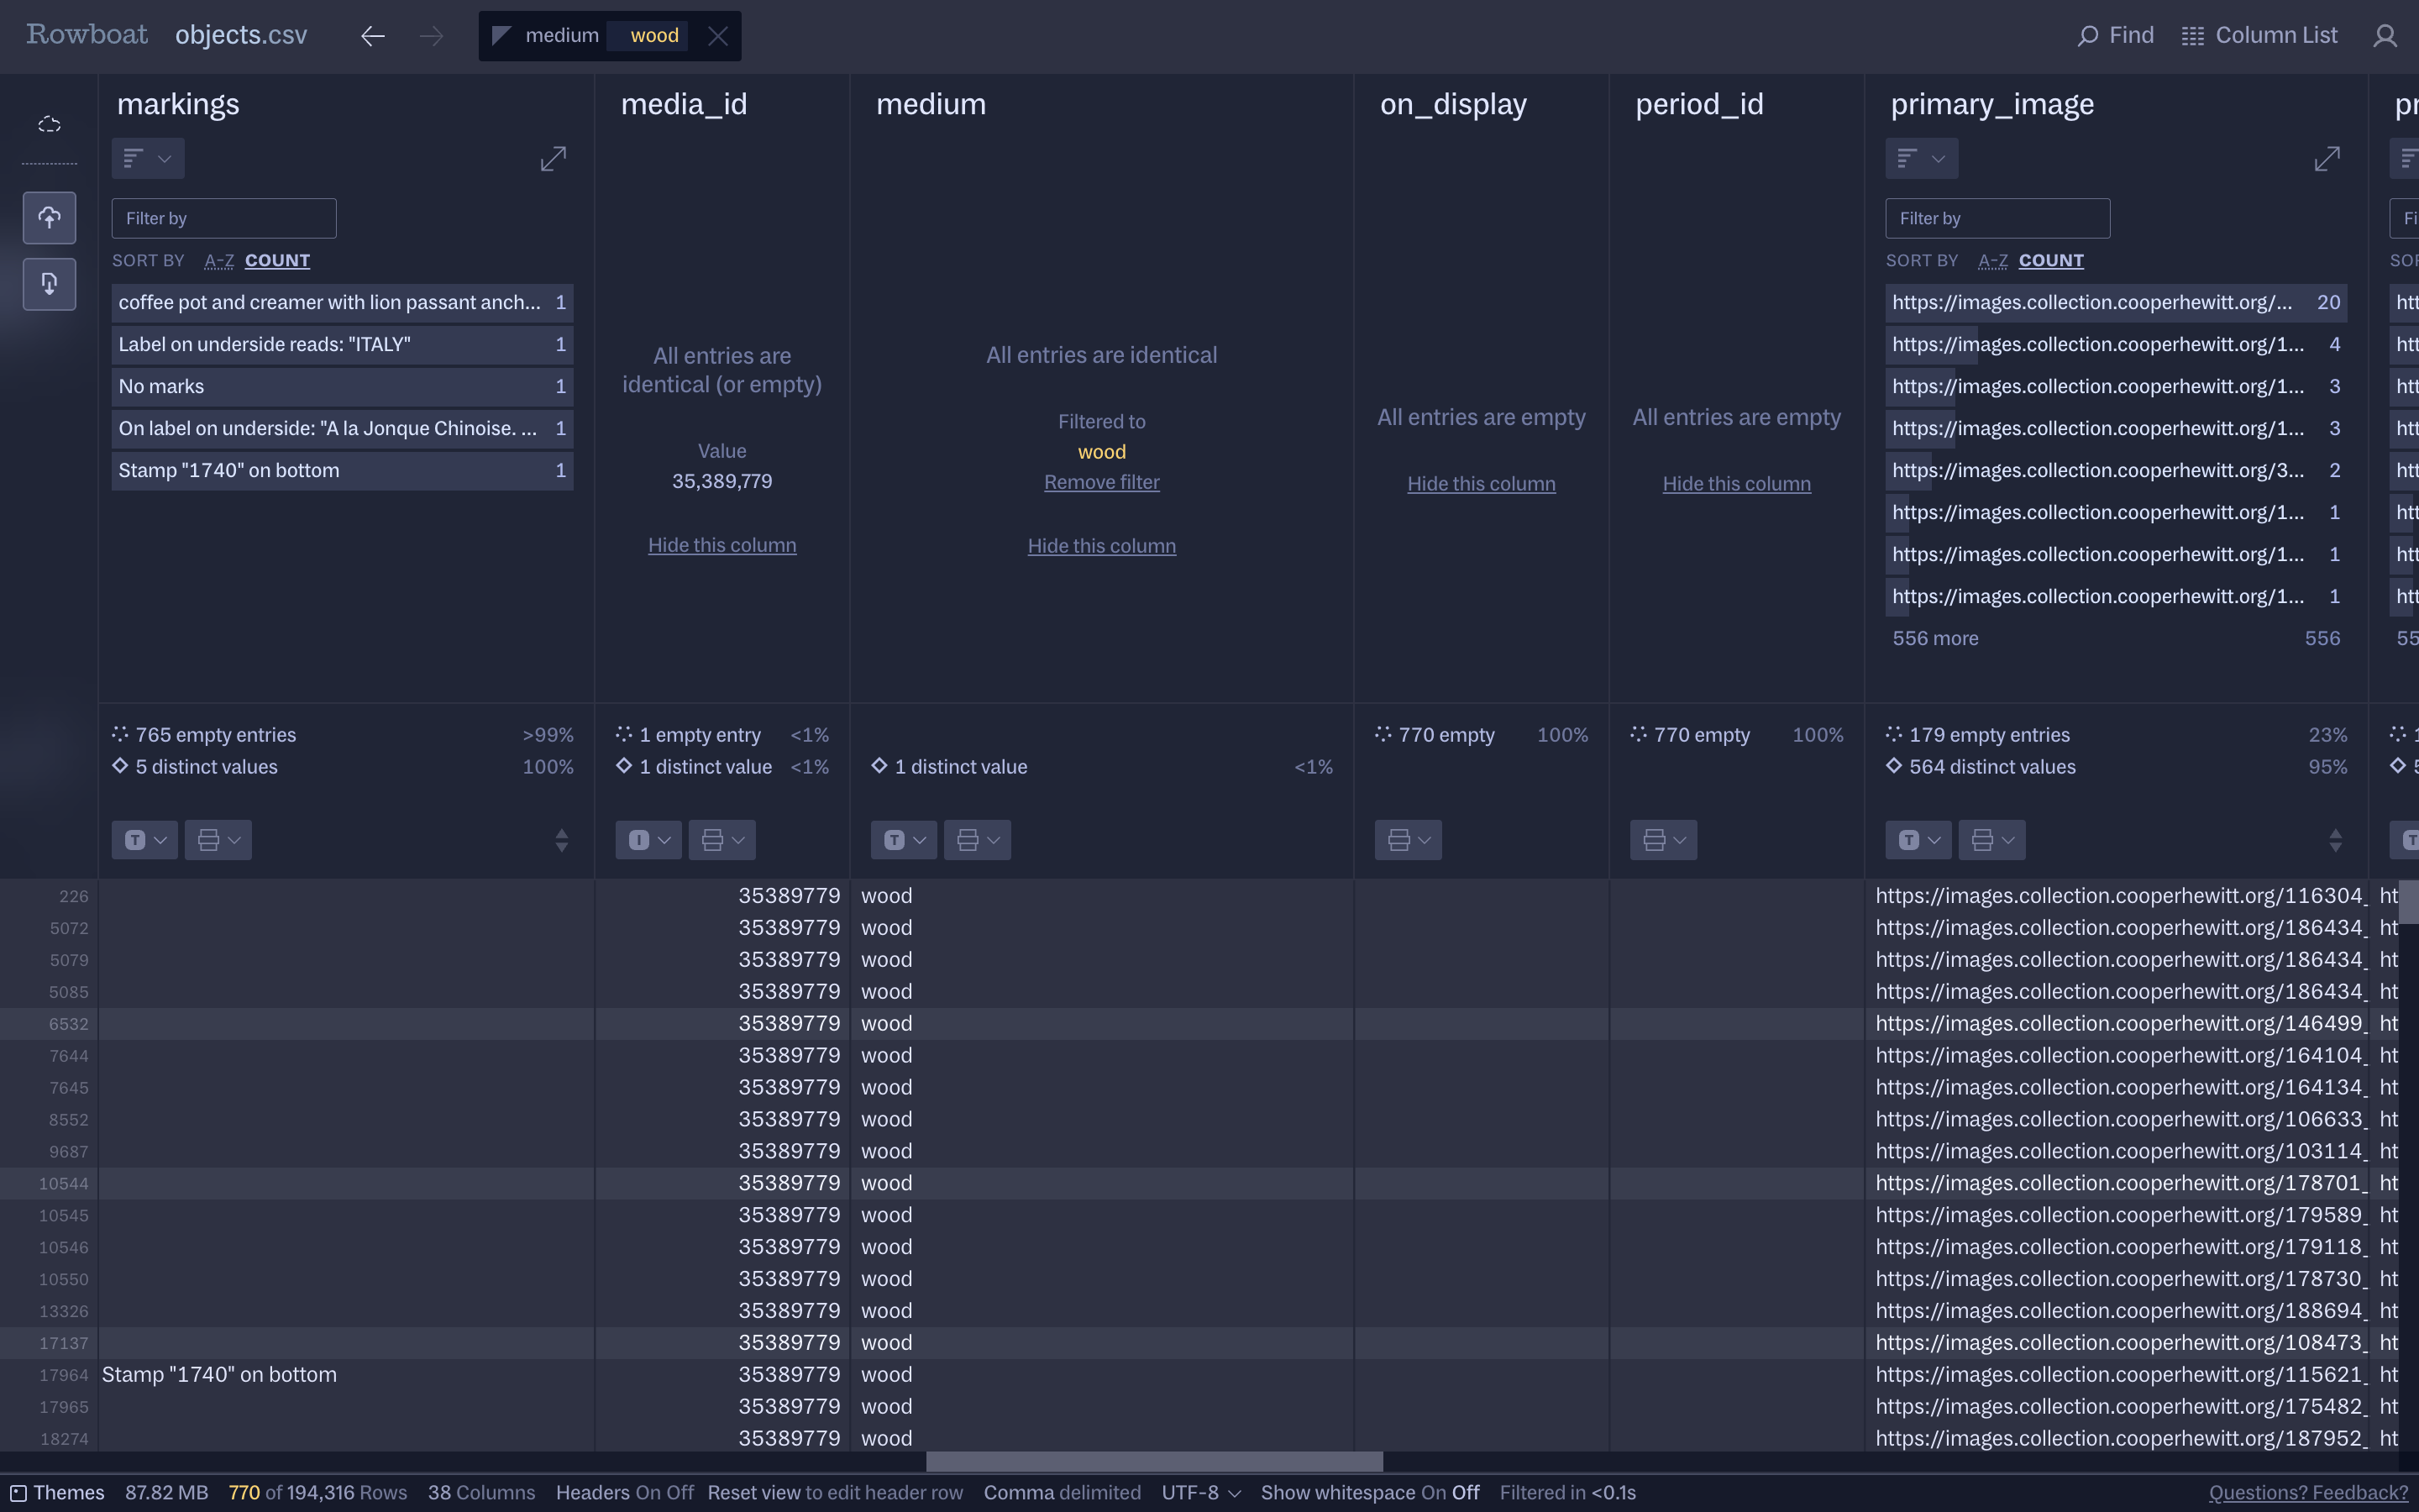2419x1512 pixels.
Task: Open Find search
Action: [x=2115, y=36]
